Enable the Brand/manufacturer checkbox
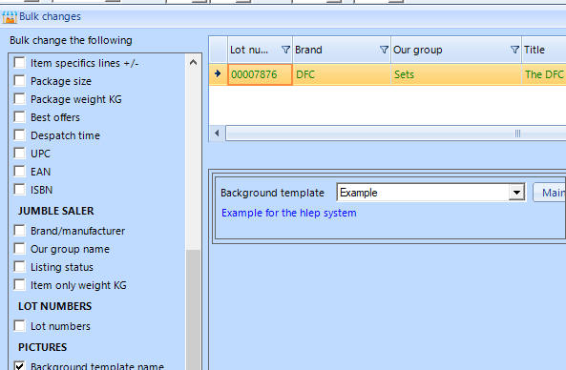Viewport: 566px width, 370px height. point(19,230)
